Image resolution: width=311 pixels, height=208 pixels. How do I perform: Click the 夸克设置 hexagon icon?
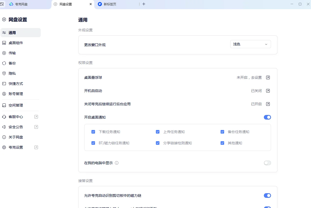(x=4, y=147)
